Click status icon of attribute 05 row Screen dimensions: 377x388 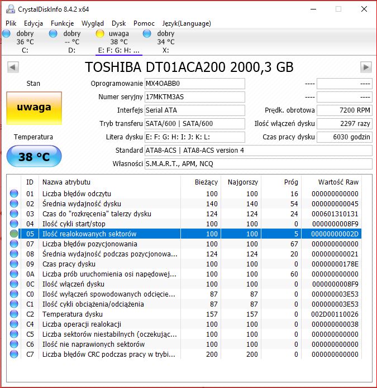(x=14, y=234)
